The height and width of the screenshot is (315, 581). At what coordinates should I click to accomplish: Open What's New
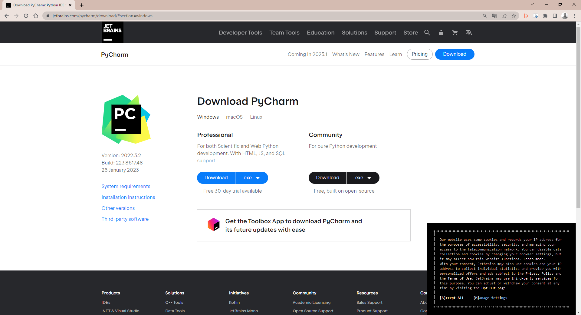pyautogui.click(x=346, y=54)
